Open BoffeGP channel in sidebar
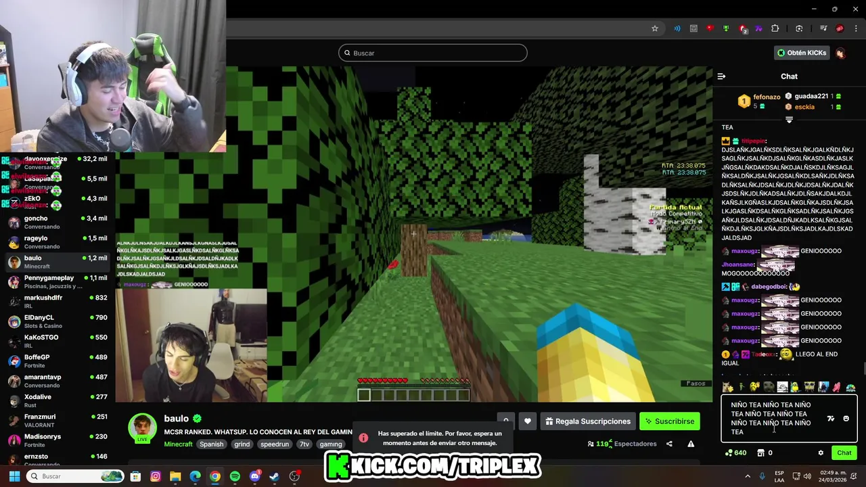Image resolution: width=866 pixels, height=487 pixels. point(56,361)
